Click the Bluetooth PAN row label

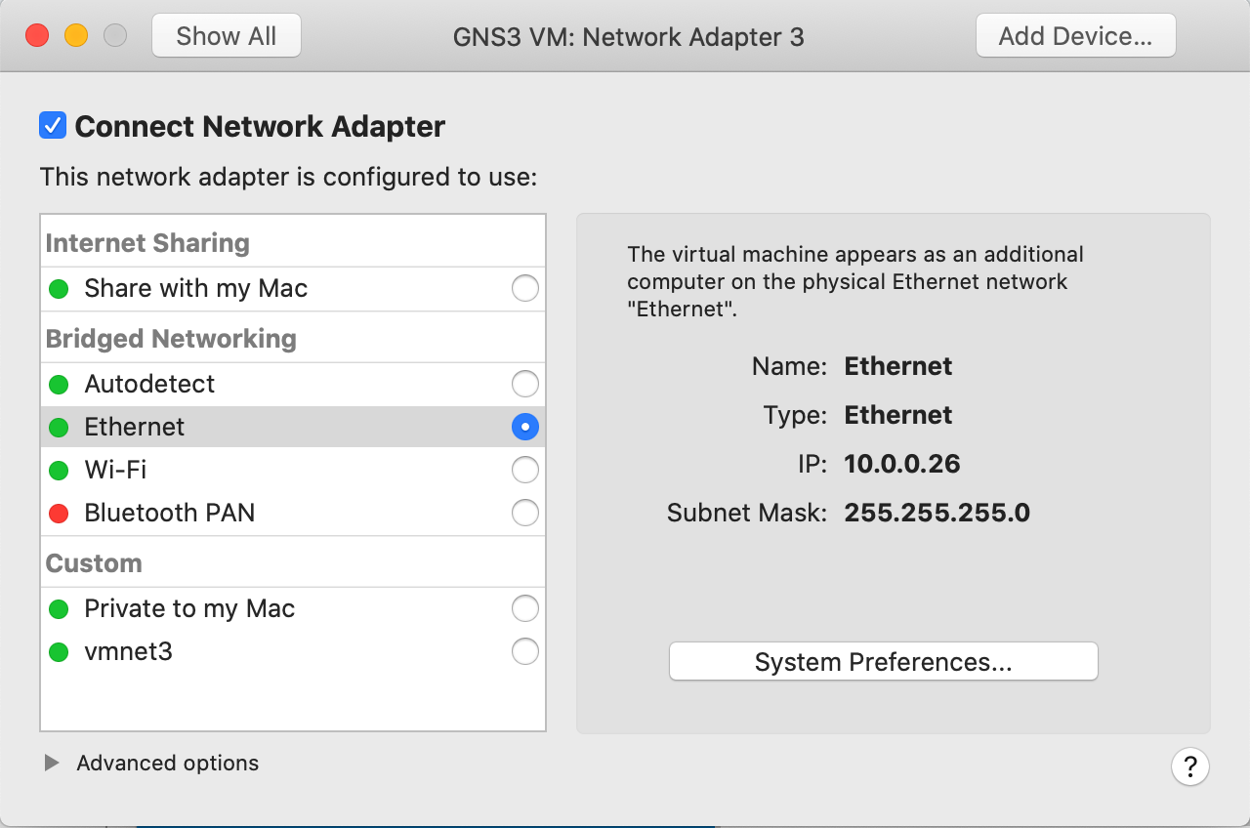(170, 513)
